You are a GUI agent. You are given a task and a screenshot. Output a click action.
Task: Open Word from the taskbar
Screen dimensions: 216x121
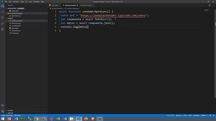tap(16, 119)
